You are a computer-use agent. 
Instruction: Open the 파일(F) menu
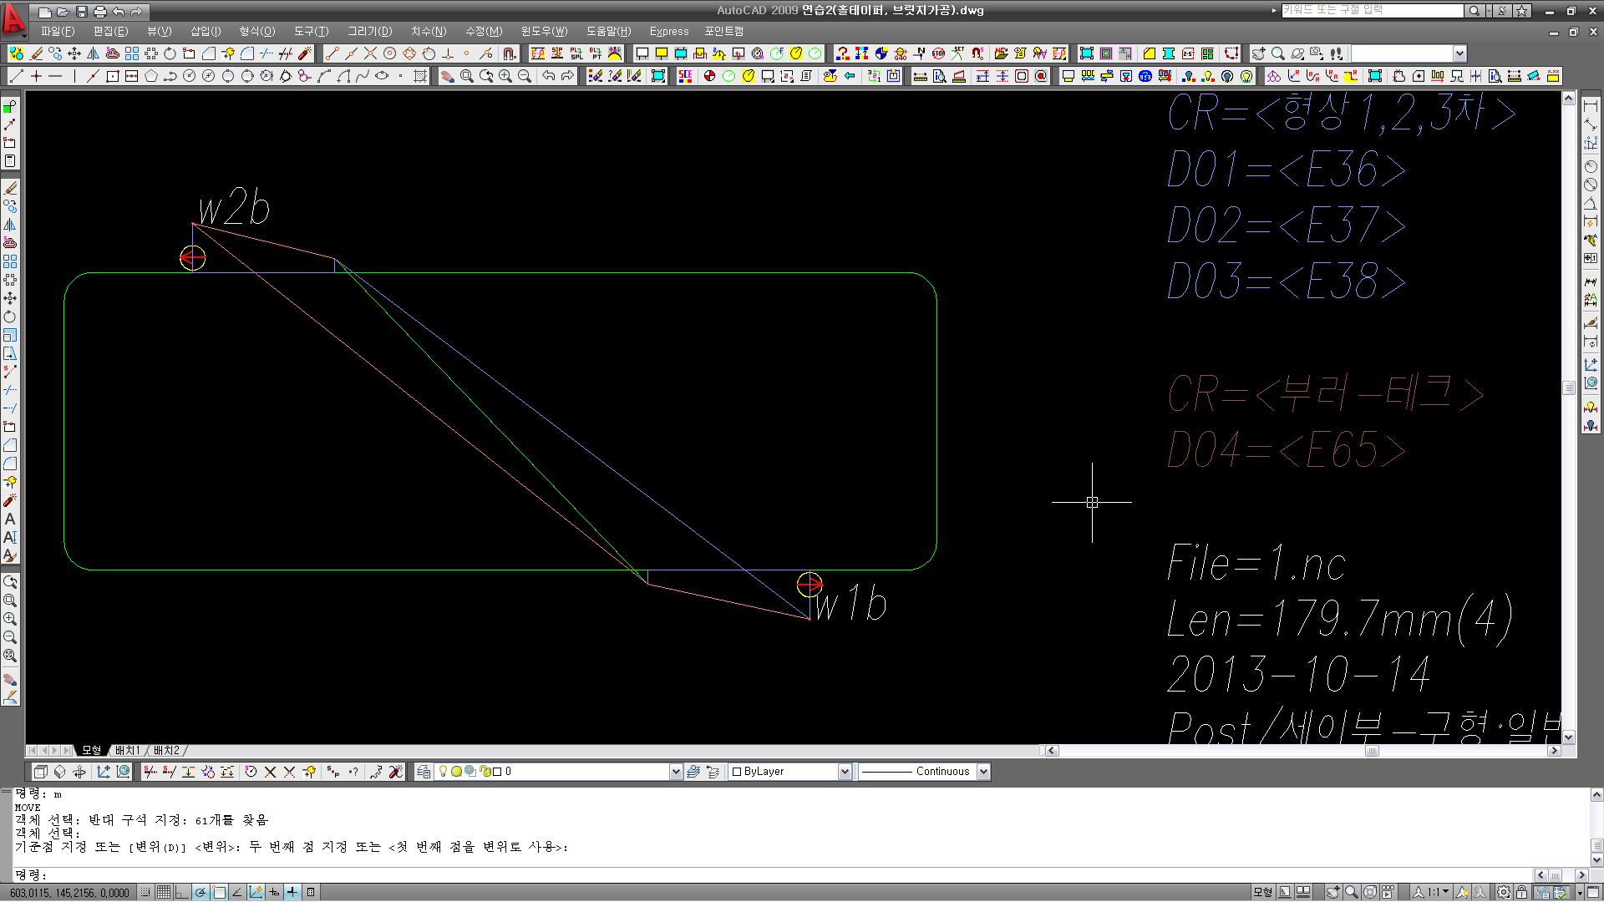58,31
